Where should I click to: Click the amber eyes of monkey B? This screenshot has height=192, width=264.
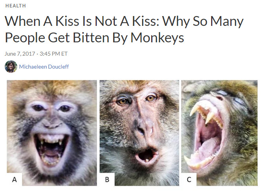click(137, 100)
